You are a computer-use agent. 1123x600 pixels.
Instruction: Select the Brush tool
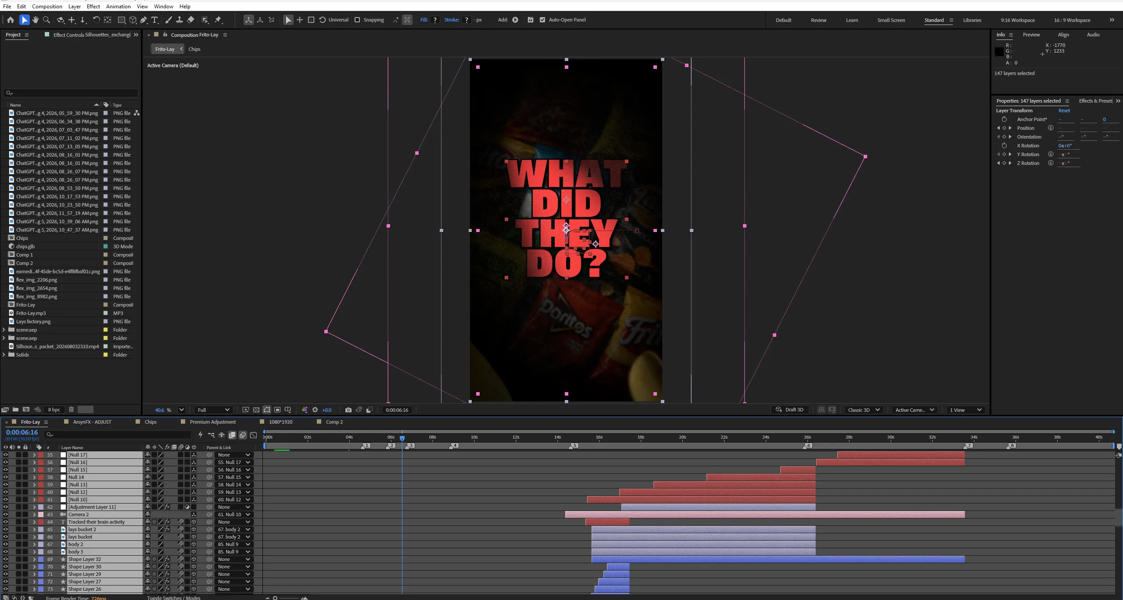(169, 20)
